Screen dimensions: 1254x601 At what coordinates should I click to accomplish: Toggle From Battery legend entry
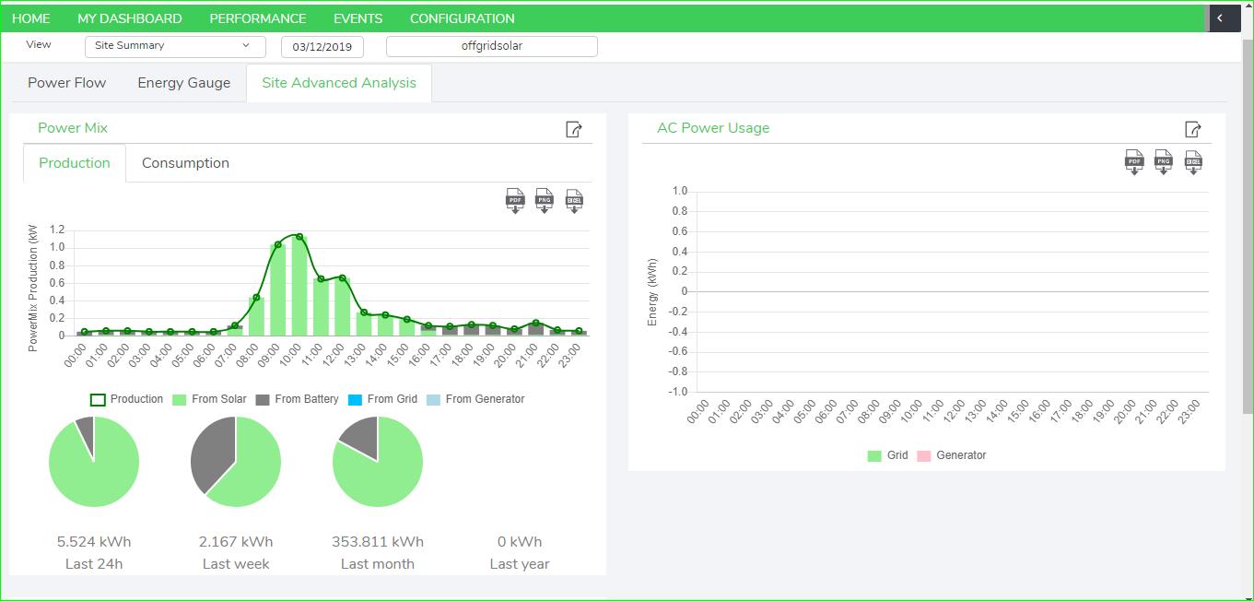point(297,399)
